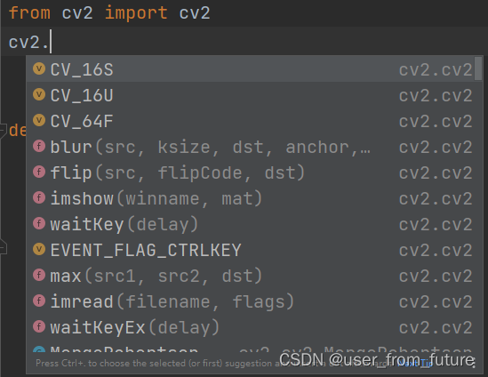Select the waitKeyEx(delay) suggestion

click(251, 327)
